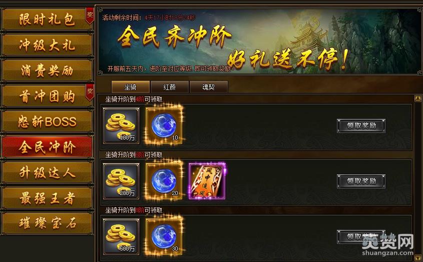Switch to the 红颜 tab

(169, 87)
